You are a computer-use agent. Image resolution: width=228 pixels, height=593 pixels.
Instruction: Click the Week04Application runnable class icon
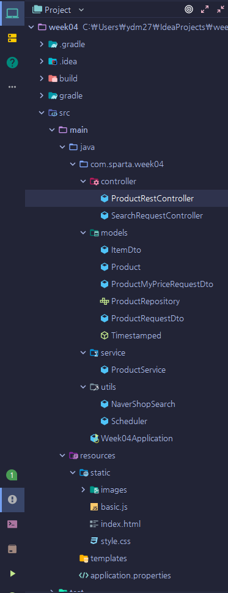pyautogui.click(x=94, y=439)
